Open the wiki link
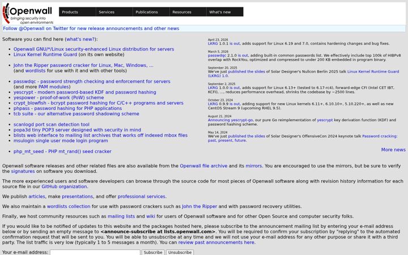This screenshot has height=255, width=408. [x=151, y=216]
